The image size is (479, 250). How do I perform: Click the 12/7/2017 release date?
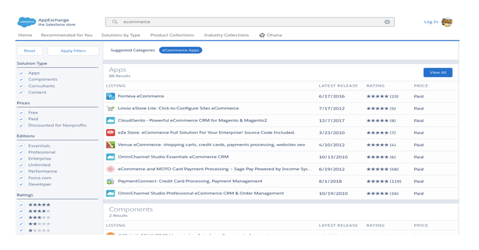(x=332, y=120)
